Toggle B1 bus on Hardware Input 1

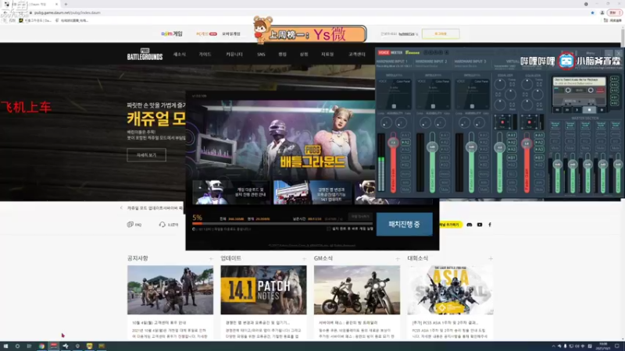pos(405,158)
